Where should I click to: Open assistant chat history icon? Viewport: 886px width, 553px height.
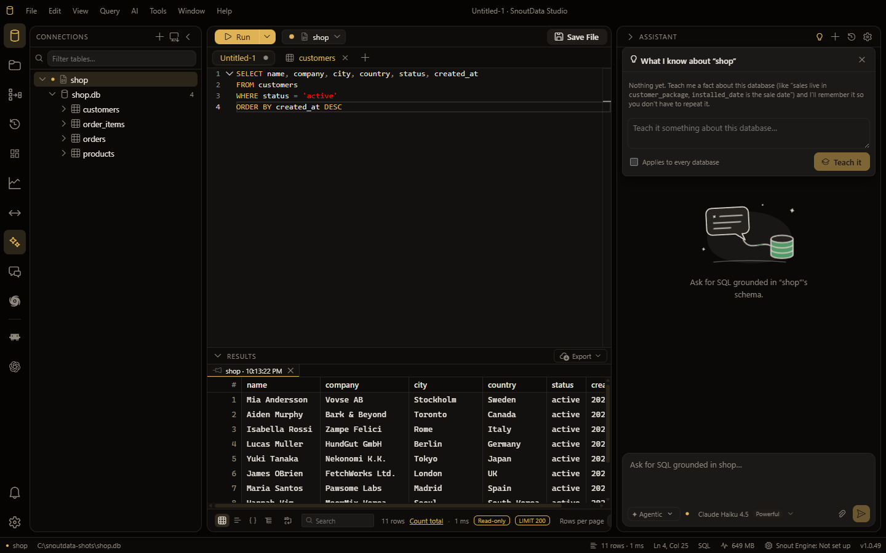click(852, 37)
